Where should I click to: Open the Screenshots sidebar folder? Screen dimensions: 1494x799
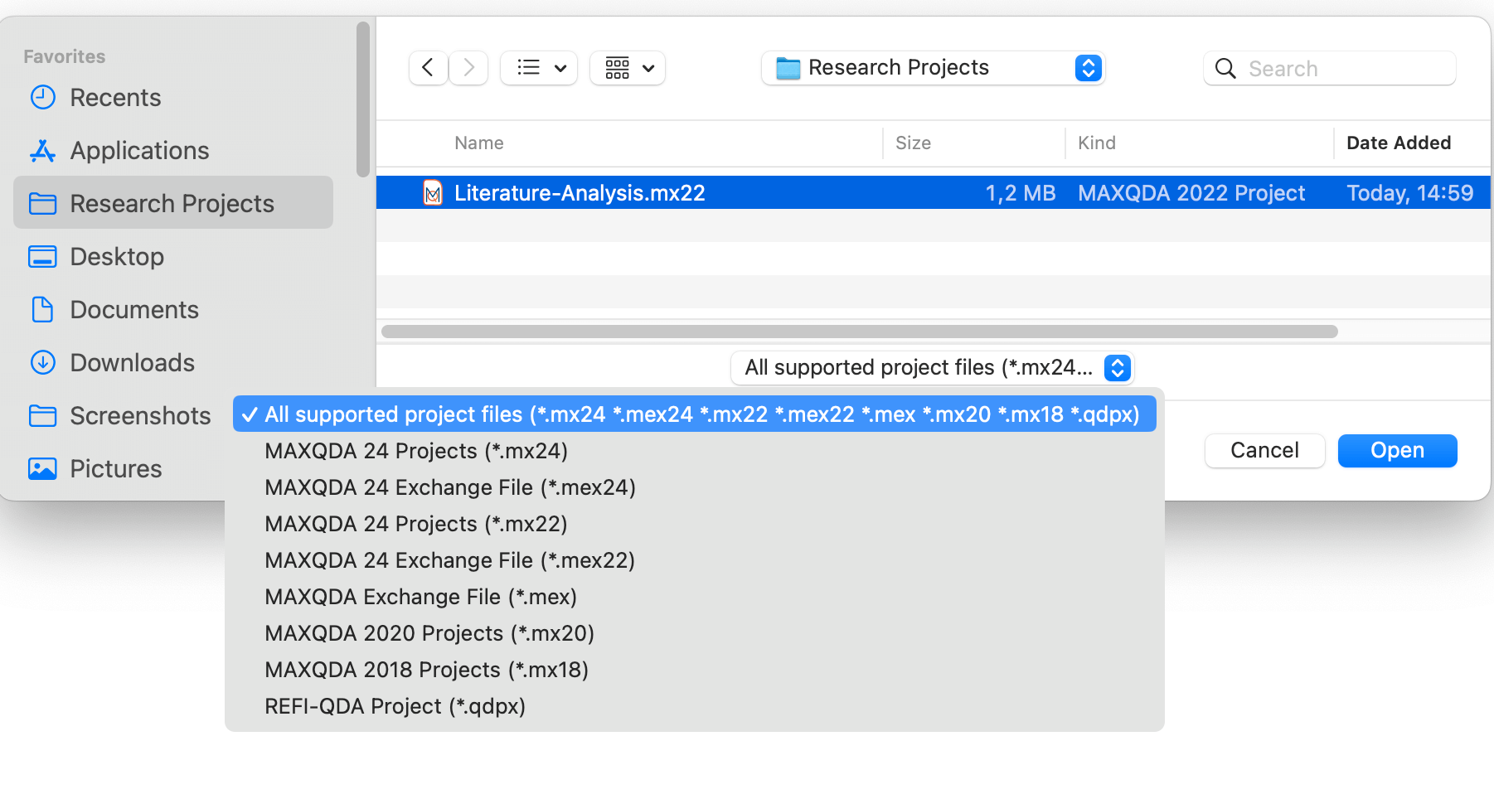coord(140,416)
